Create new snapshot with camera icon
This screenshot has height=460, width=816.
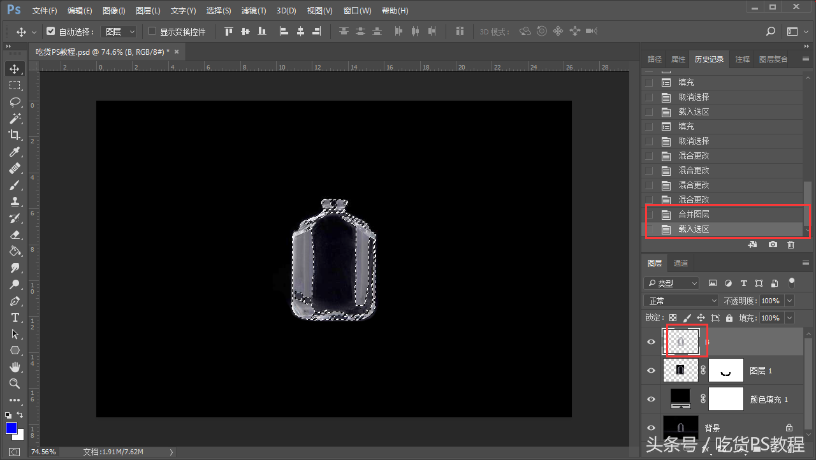[x=773, y=245]
